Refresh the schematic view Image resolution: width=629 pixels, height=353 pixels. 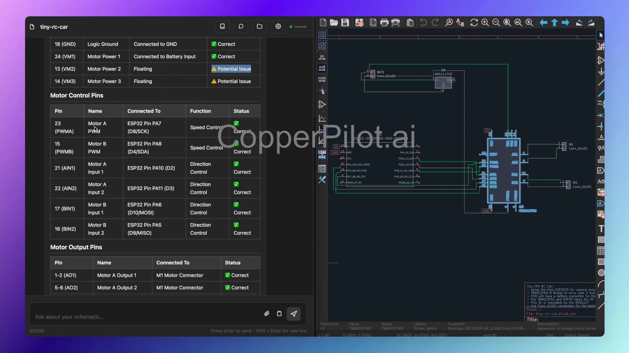click(x=474, y=23)
